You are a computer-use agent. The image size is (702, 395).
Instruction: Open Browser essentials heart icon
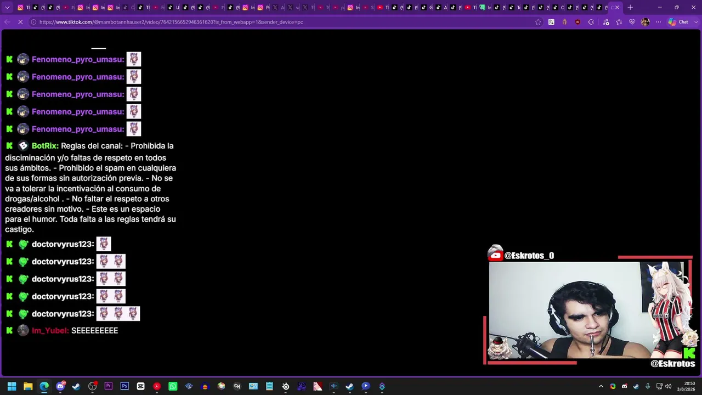pyautogui.click(x=632, y=22)
